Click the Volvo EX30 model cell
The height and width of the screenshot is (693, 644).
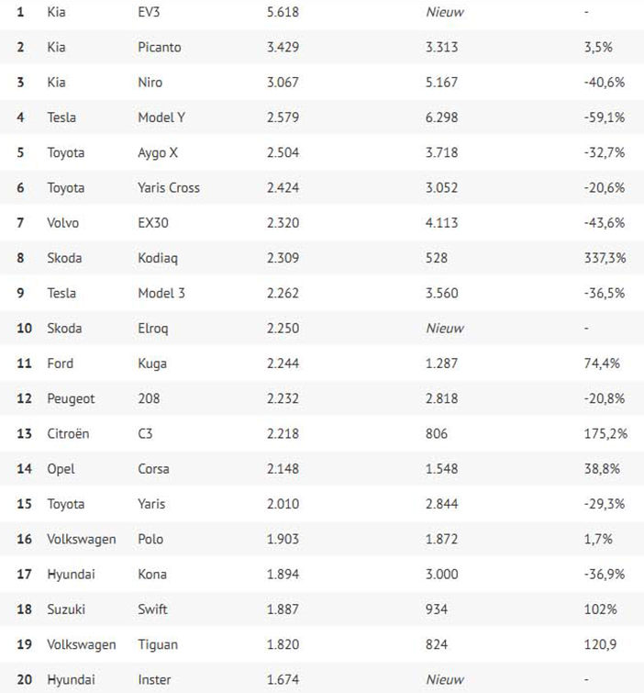[153, 222]
